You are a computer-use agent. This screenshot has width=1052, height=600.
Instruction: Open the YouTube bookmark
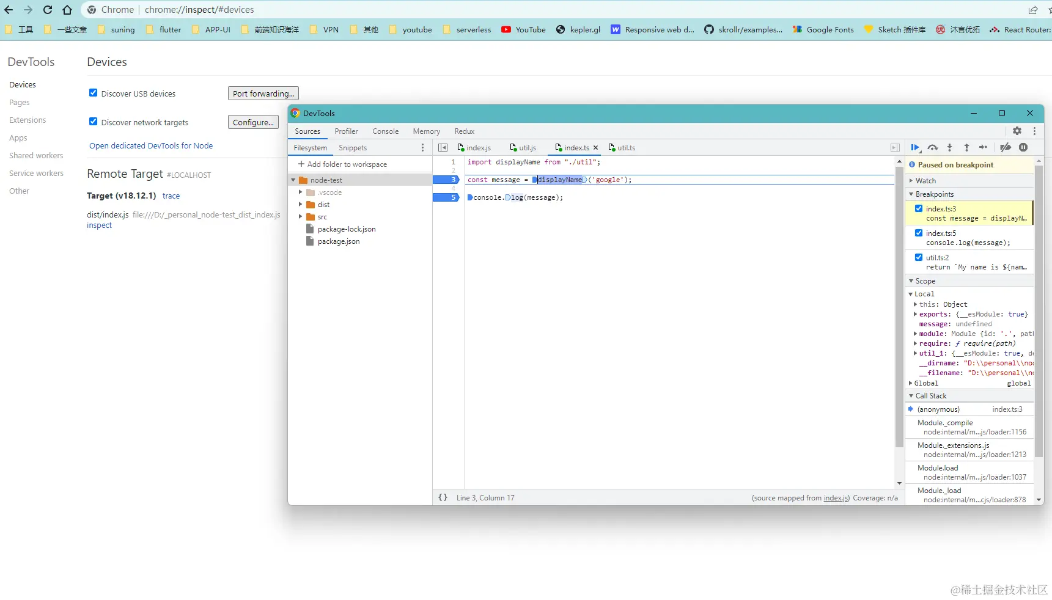tap(523, 29)
